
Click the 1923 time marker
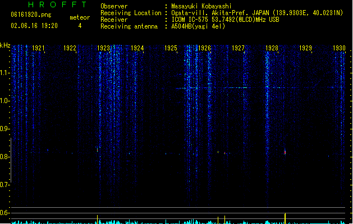click(x=104, y=48)
